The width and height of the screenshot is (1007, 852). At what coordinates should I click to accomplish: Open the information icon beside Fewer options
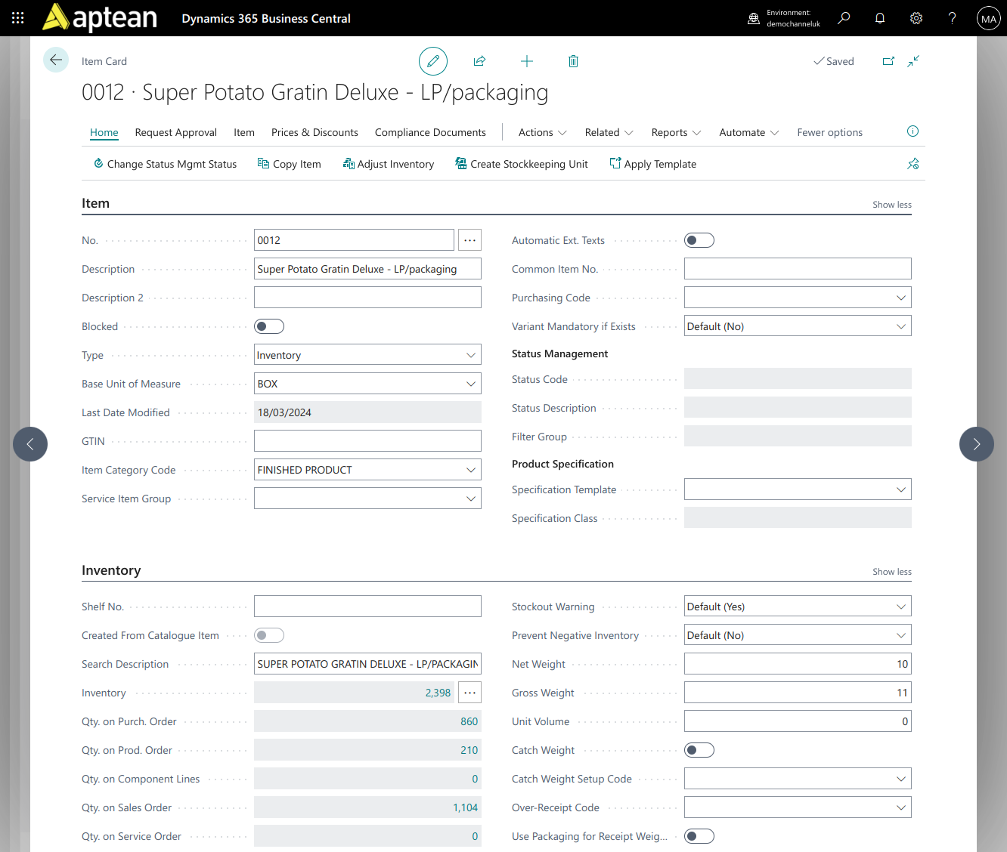pyautogui.click(x=912, y=131)
